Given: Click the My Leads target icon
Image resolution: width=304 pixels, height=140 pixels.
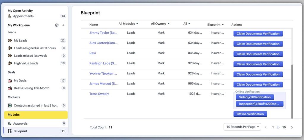Looking at the screenshot, I should (x=10, y=40).
